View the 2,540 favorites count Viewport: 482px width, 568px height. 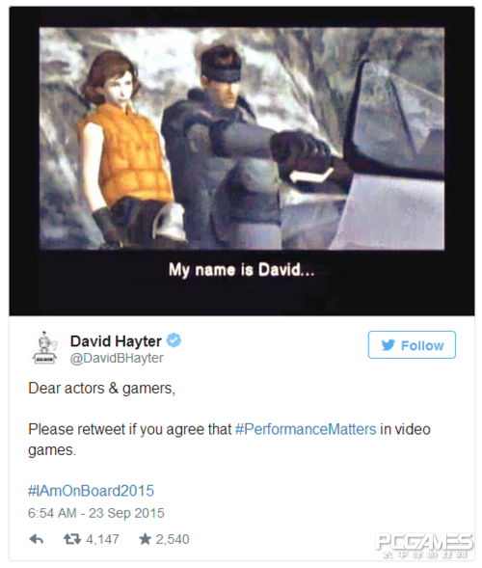(173, 539)
